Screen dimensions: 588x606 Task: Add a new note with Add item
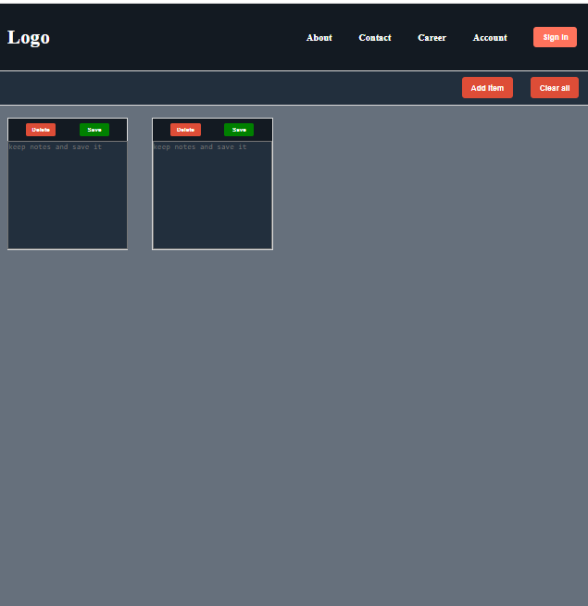(x=487, y=88)
